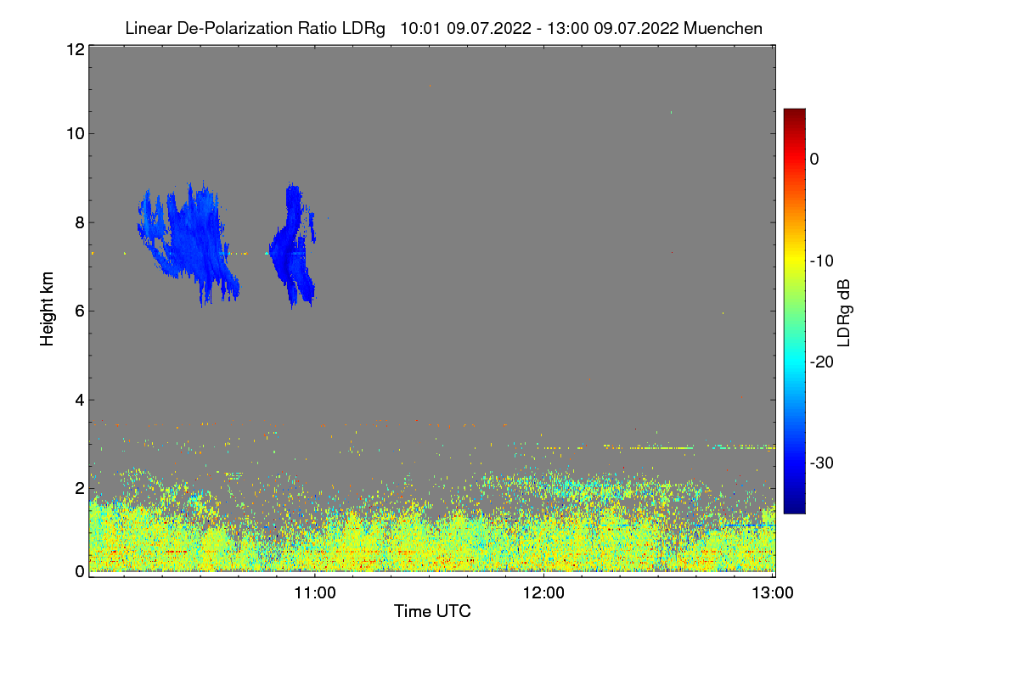The image size is (1019, 679).
Task: Click the plot title "Linear De-Polarization Ratio LDRg"
Action: tap(255, 28)
